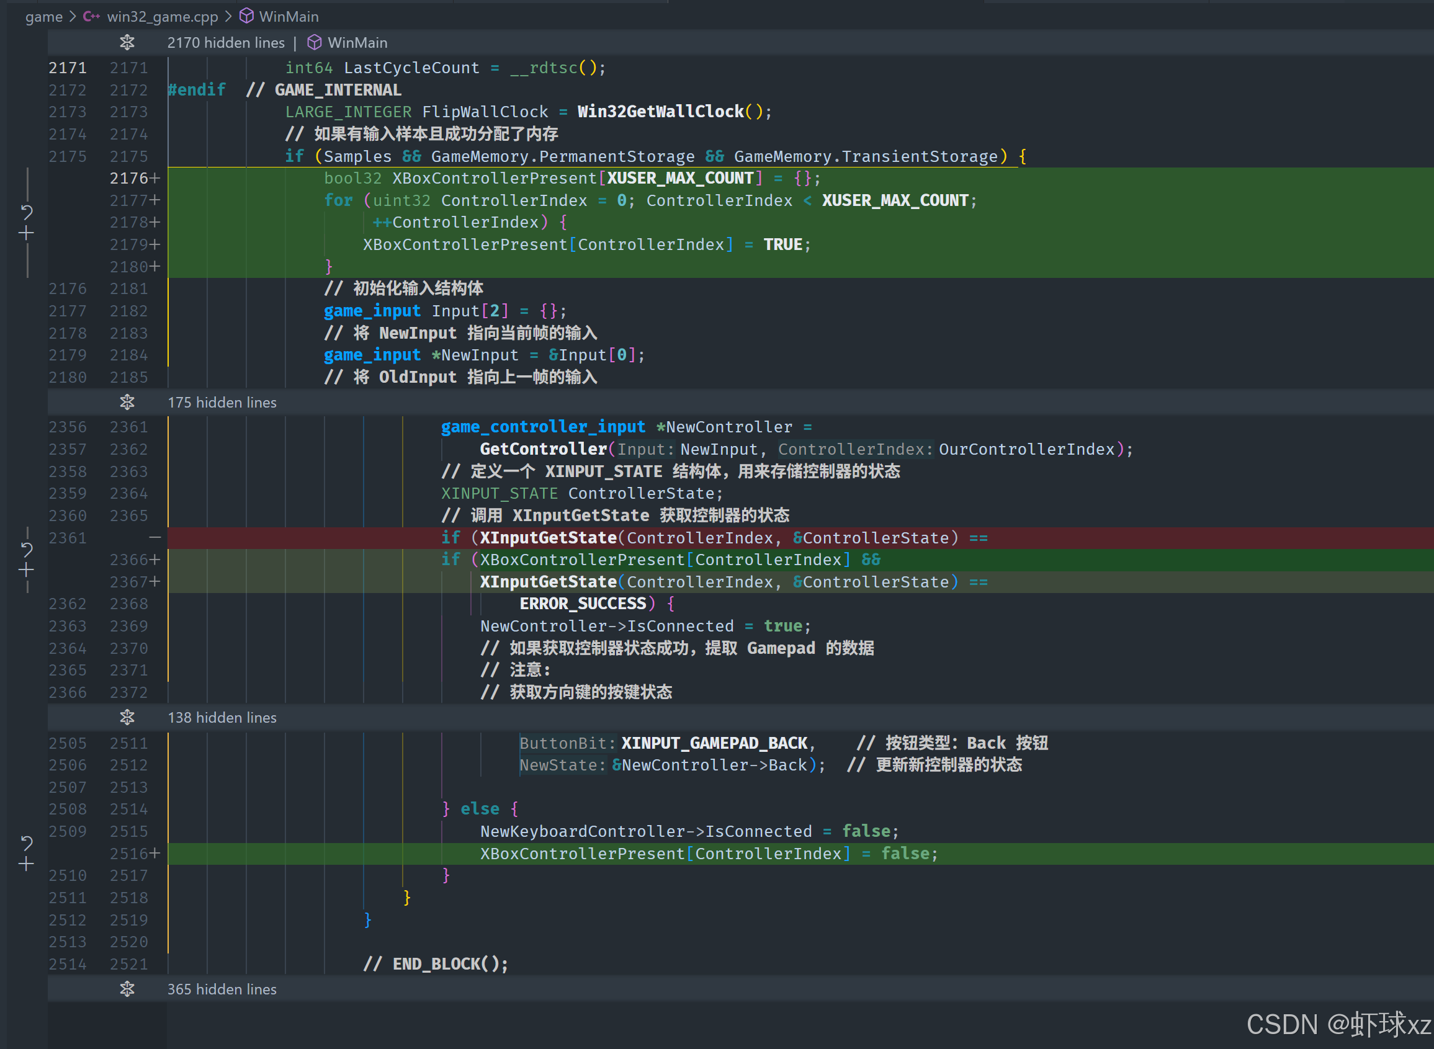This screenshot has width=1434, height=1049.
Task: Click the GetController function call
Action: tap(543, 449)
